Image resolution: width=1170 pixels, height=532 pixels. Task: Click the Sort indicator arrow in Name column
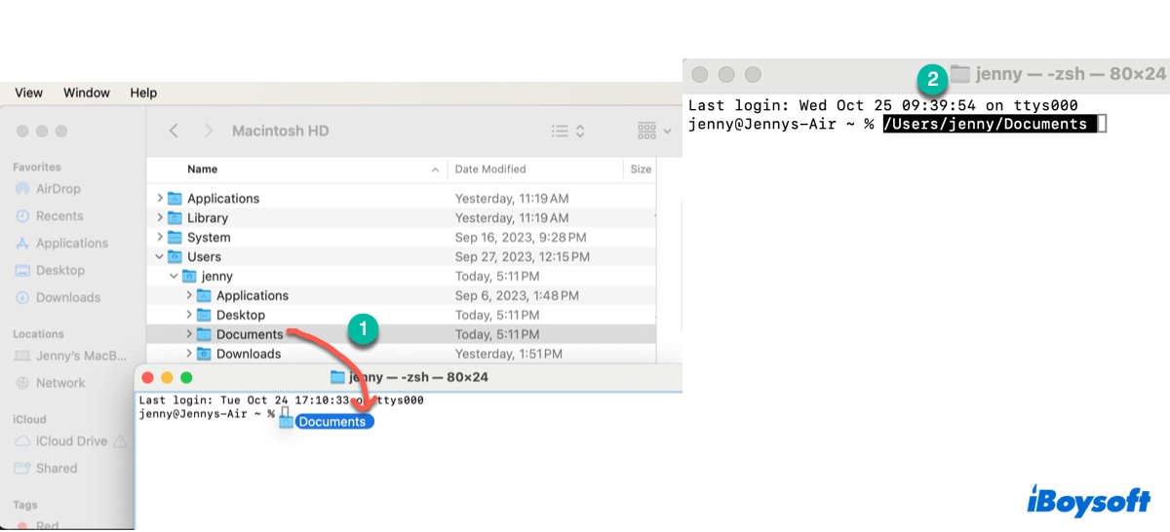click(436, 170)
